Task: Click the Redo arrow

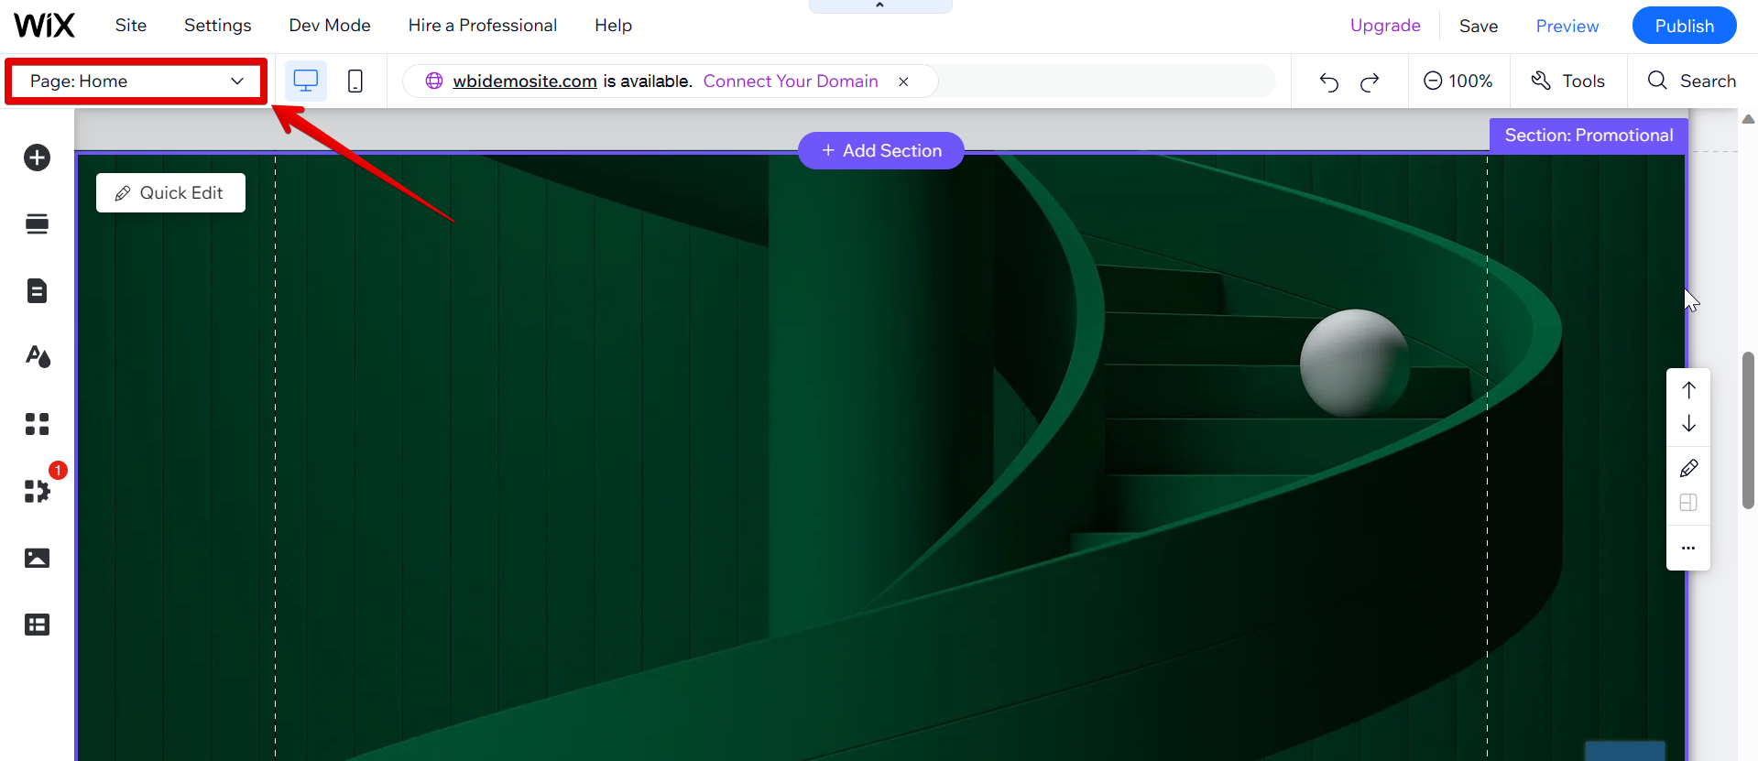Action: coord(1370,82)
